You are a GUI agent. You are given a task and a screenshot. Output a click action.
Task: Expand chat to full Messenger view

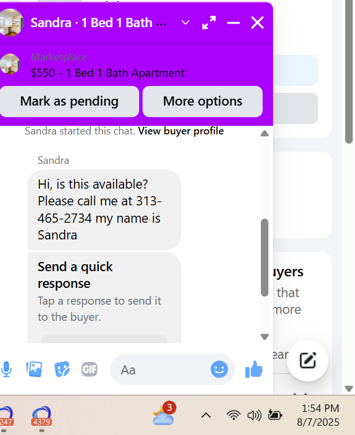(x=209, y=22)
